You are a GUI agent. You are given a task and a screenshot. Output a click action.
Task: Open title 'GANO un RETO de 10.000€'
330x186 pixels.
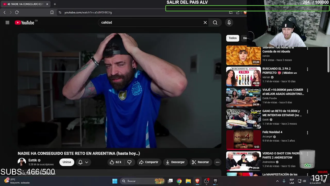[x=282, y=113]
